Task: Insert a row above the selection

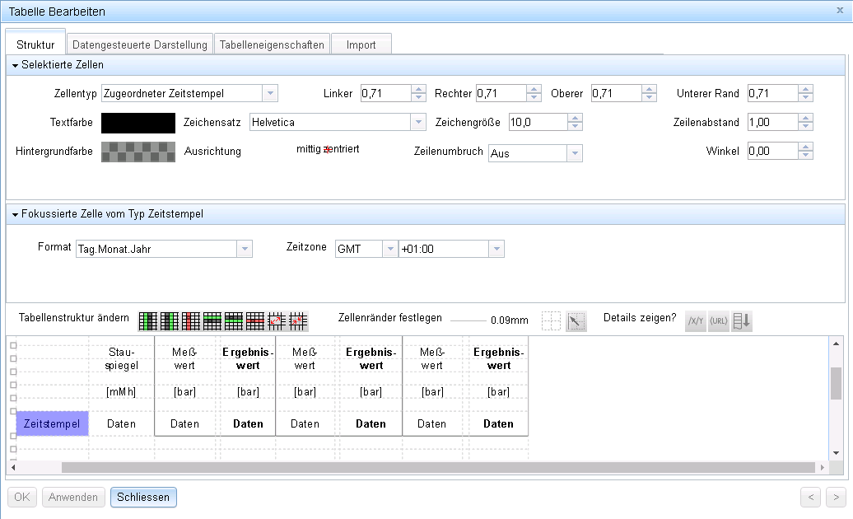Action: 212,320
